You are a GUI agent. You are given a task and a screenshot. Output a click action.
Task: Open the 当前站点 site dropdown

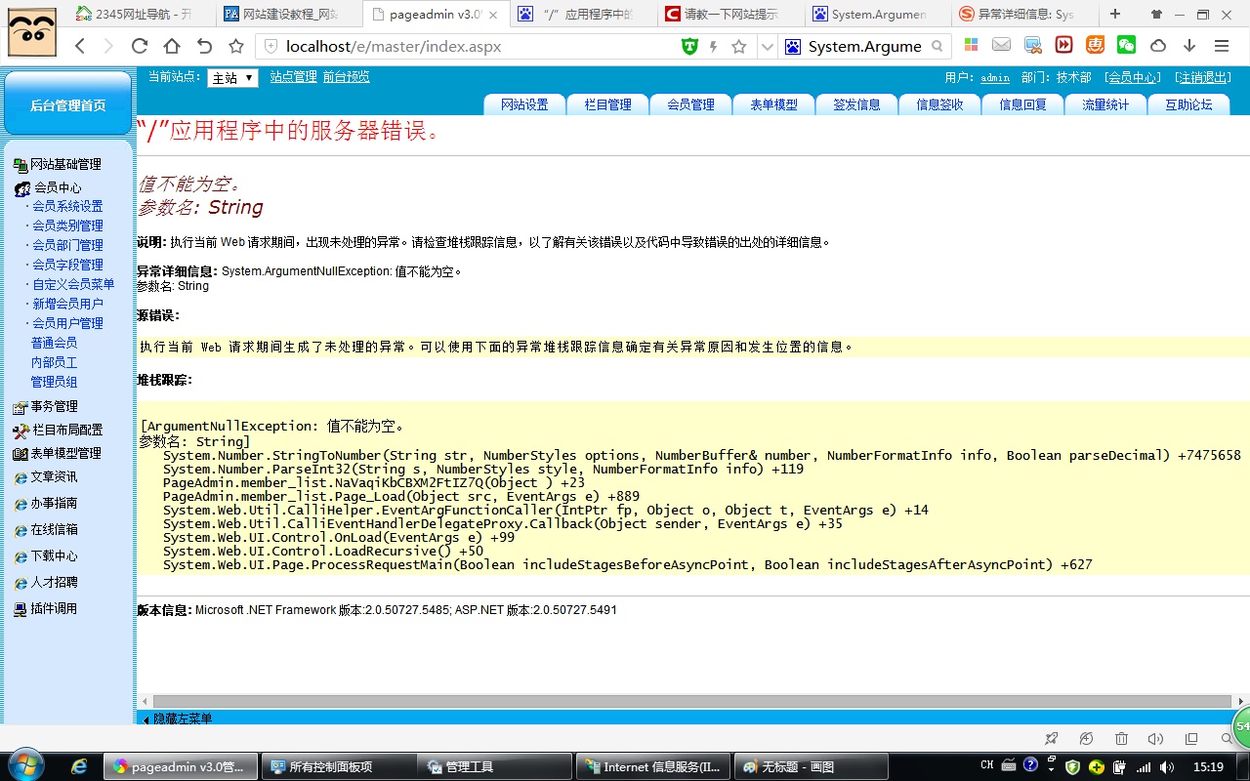tap(232, 78)
